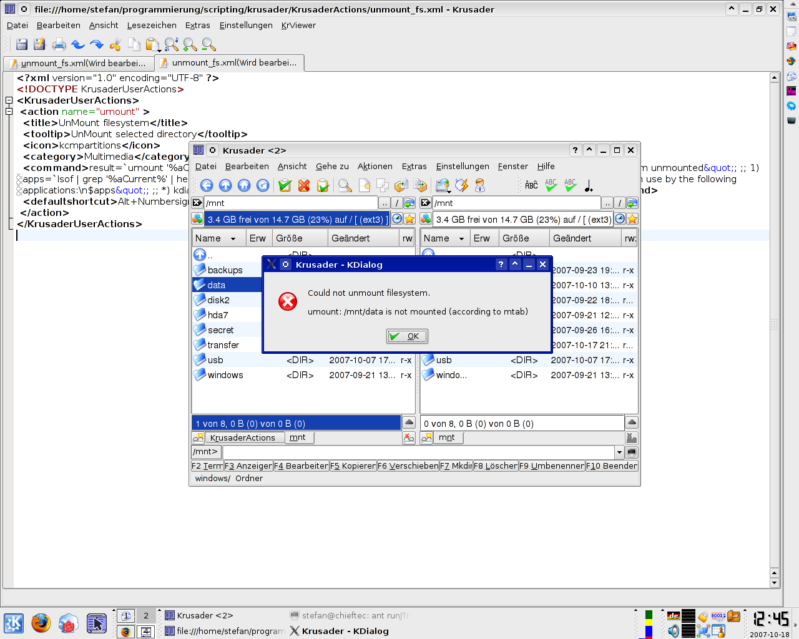Focus the /mnt> command line input

[419, 452]
